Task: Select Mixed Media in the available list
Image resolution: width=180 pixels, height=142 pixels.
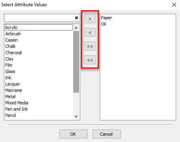Action: pos(39,103)
